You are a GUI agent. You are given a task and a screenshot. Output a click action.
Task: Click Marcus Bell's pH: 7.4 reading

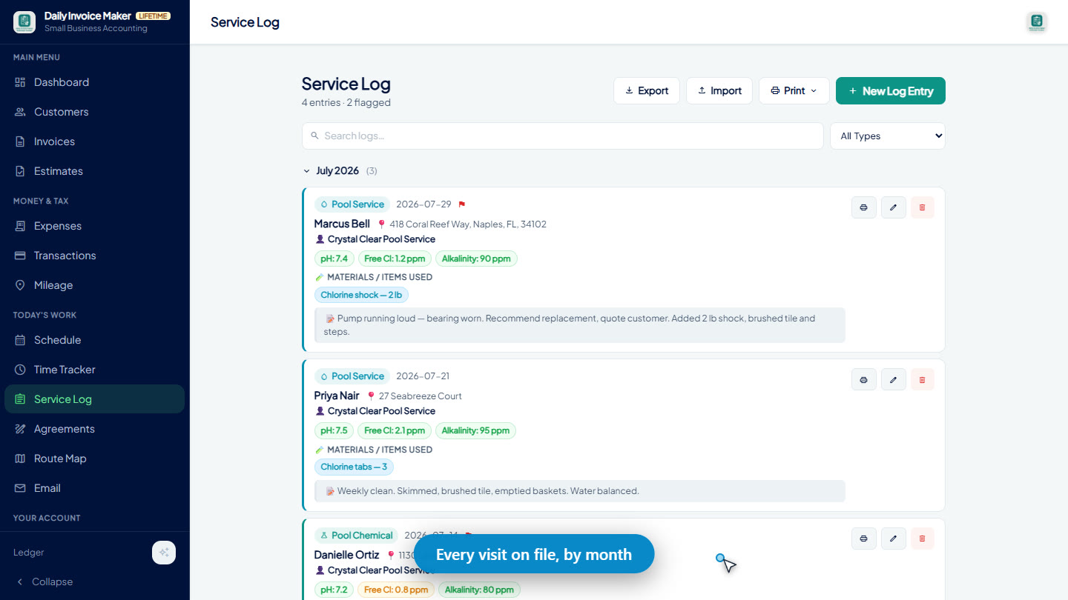click(334, 259)
